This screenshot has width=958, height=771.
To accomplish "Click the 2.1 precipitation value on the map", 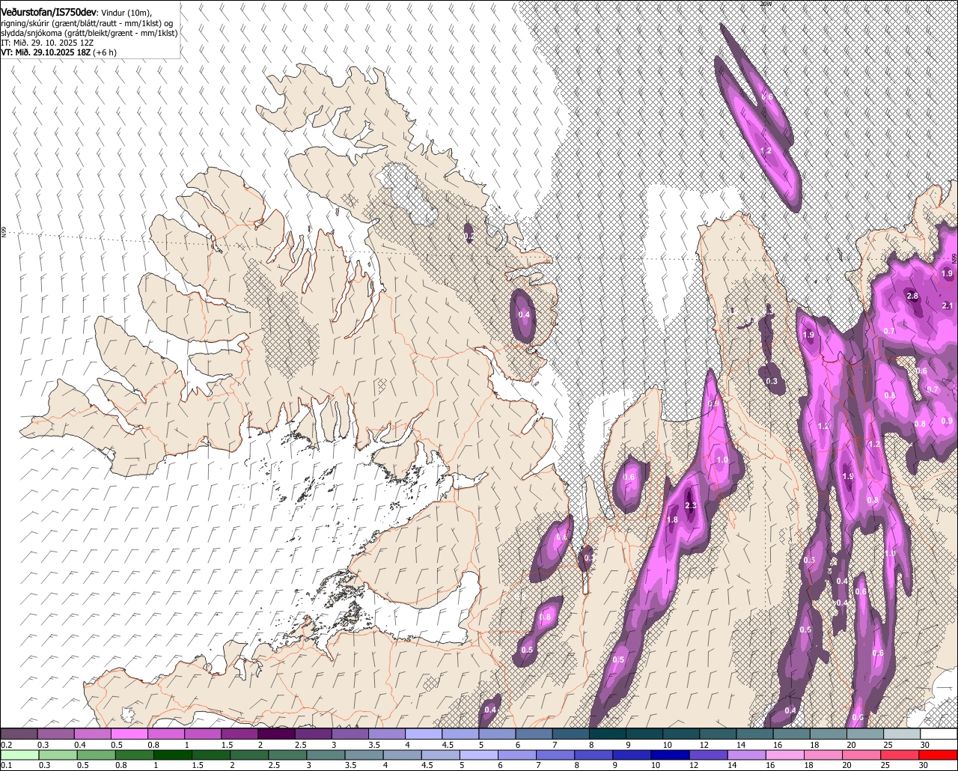I will tap(948, 305).
